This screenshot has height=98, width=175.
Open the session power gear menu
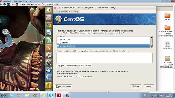coord(43,4)
